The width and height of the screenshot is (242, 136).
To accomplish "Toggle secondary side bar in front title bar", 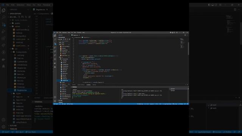I will [174, 32].
